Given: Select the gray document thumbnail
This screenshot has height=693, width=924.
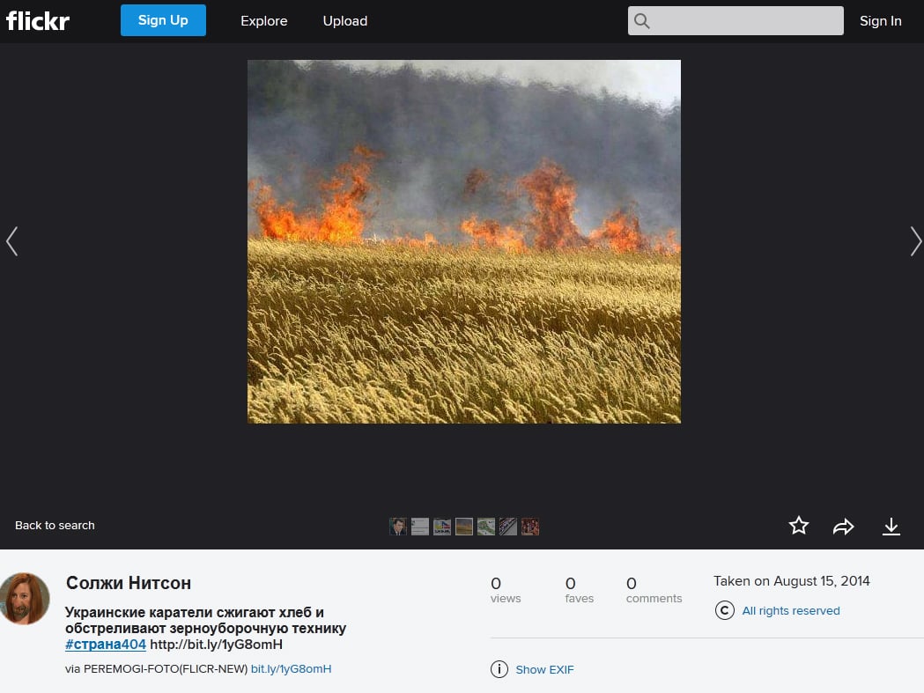Looking at the screenshot, I should click(x=420, y=527).
